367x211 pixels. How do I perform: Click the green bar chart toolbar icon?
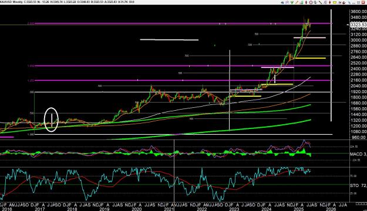coord(302,2)
